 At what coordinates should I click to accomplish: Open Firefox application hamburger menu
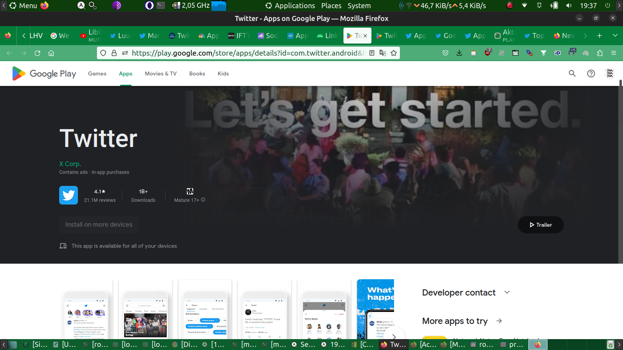[614, 53]
